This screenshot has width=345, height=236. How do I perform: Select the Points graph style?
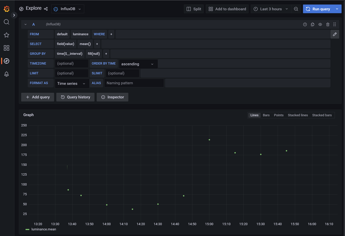click(279, 115)
